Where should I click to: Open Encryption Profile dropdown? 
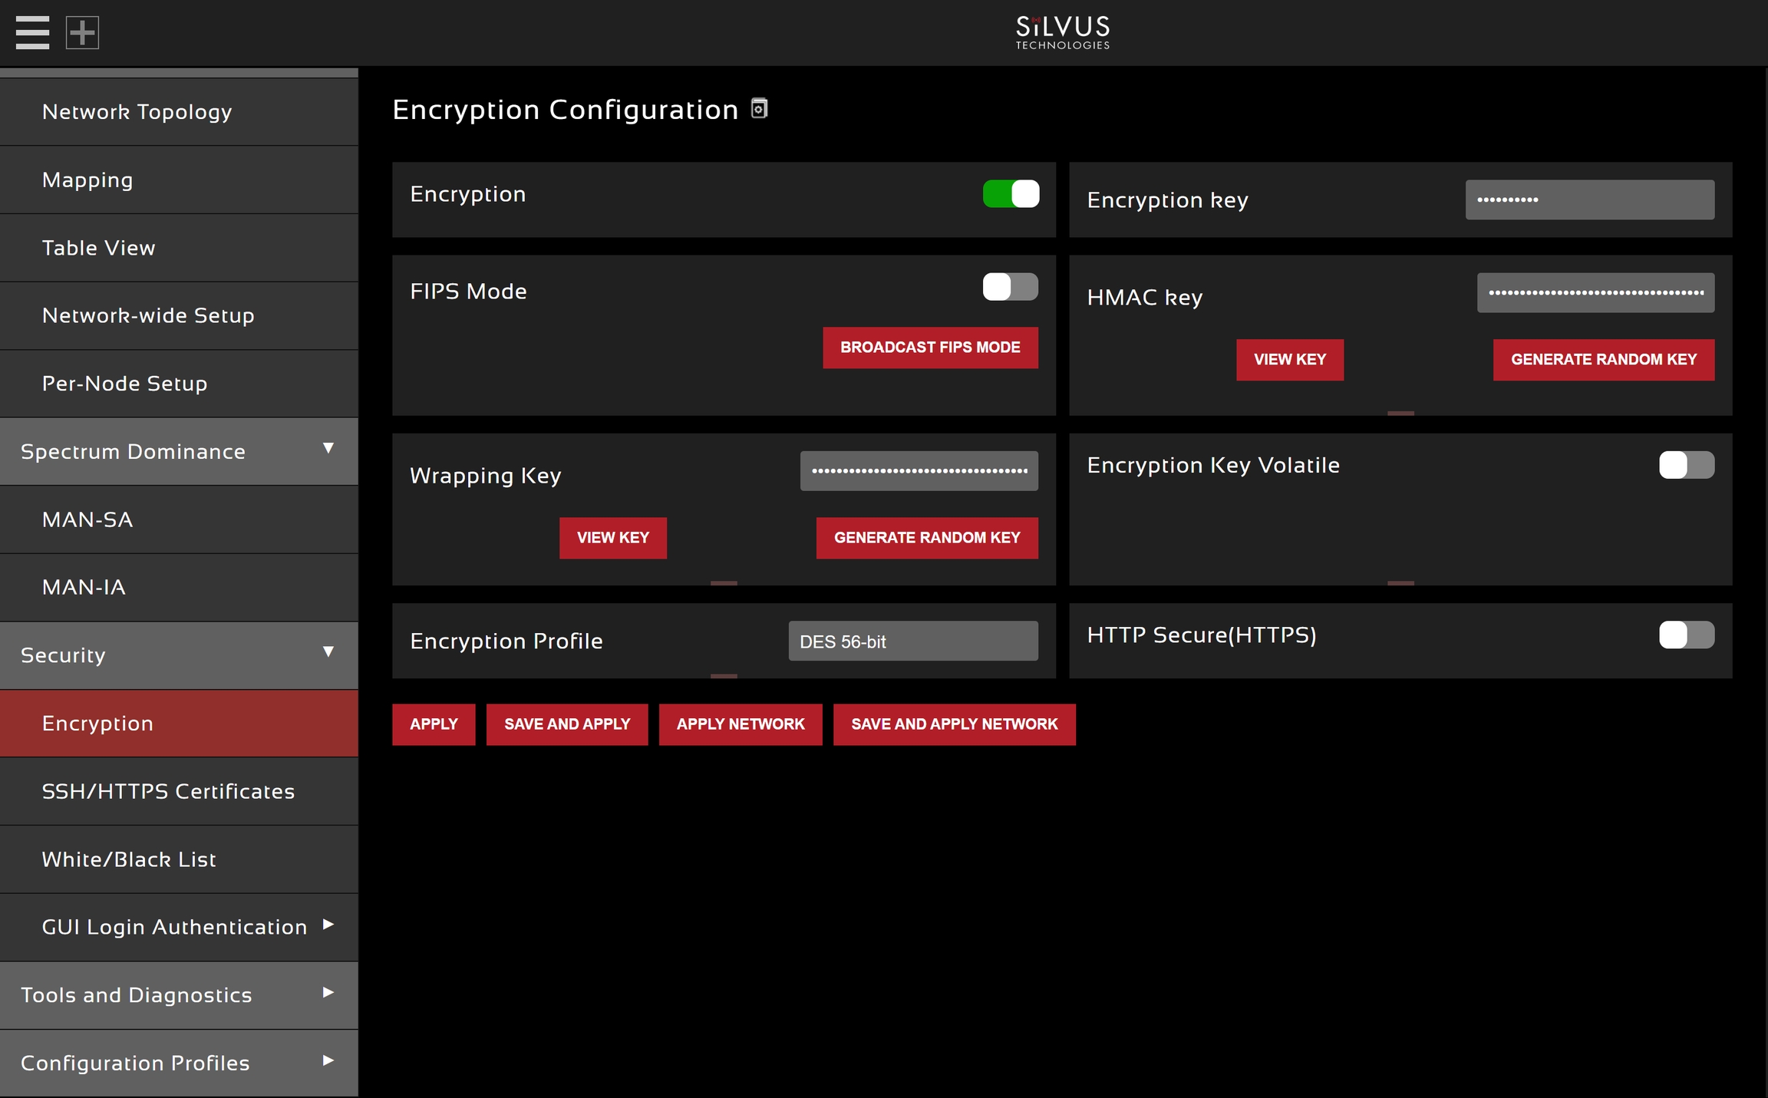(x=912, y=641)
